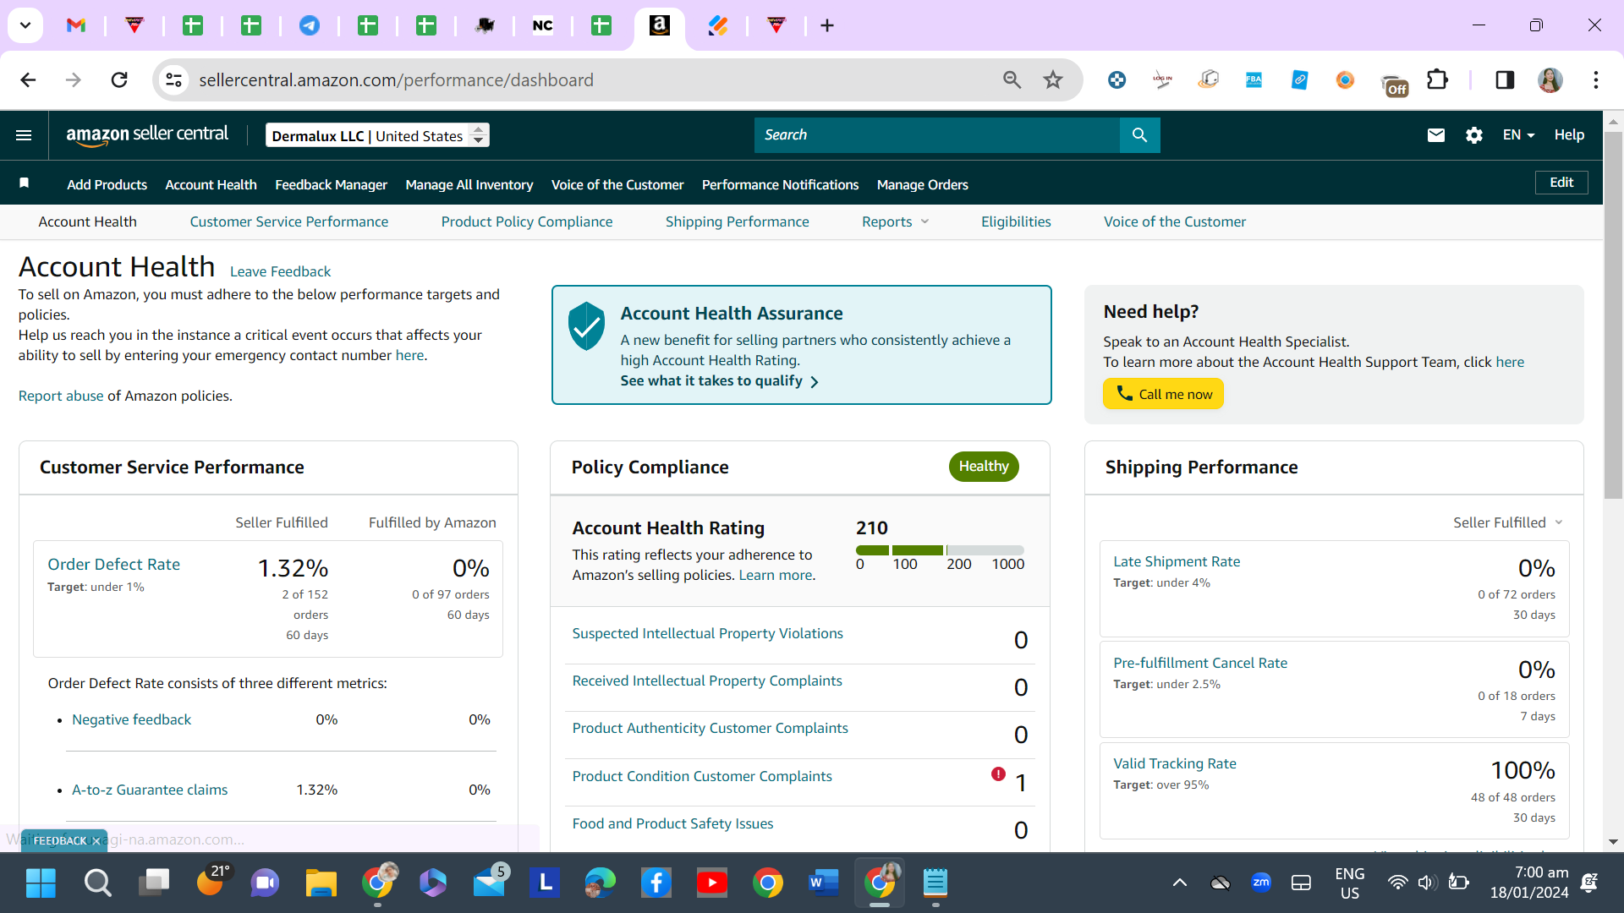Open A-to-z Guarantee claims link
The image size is (1624, 913).
[x=150, y=790]
